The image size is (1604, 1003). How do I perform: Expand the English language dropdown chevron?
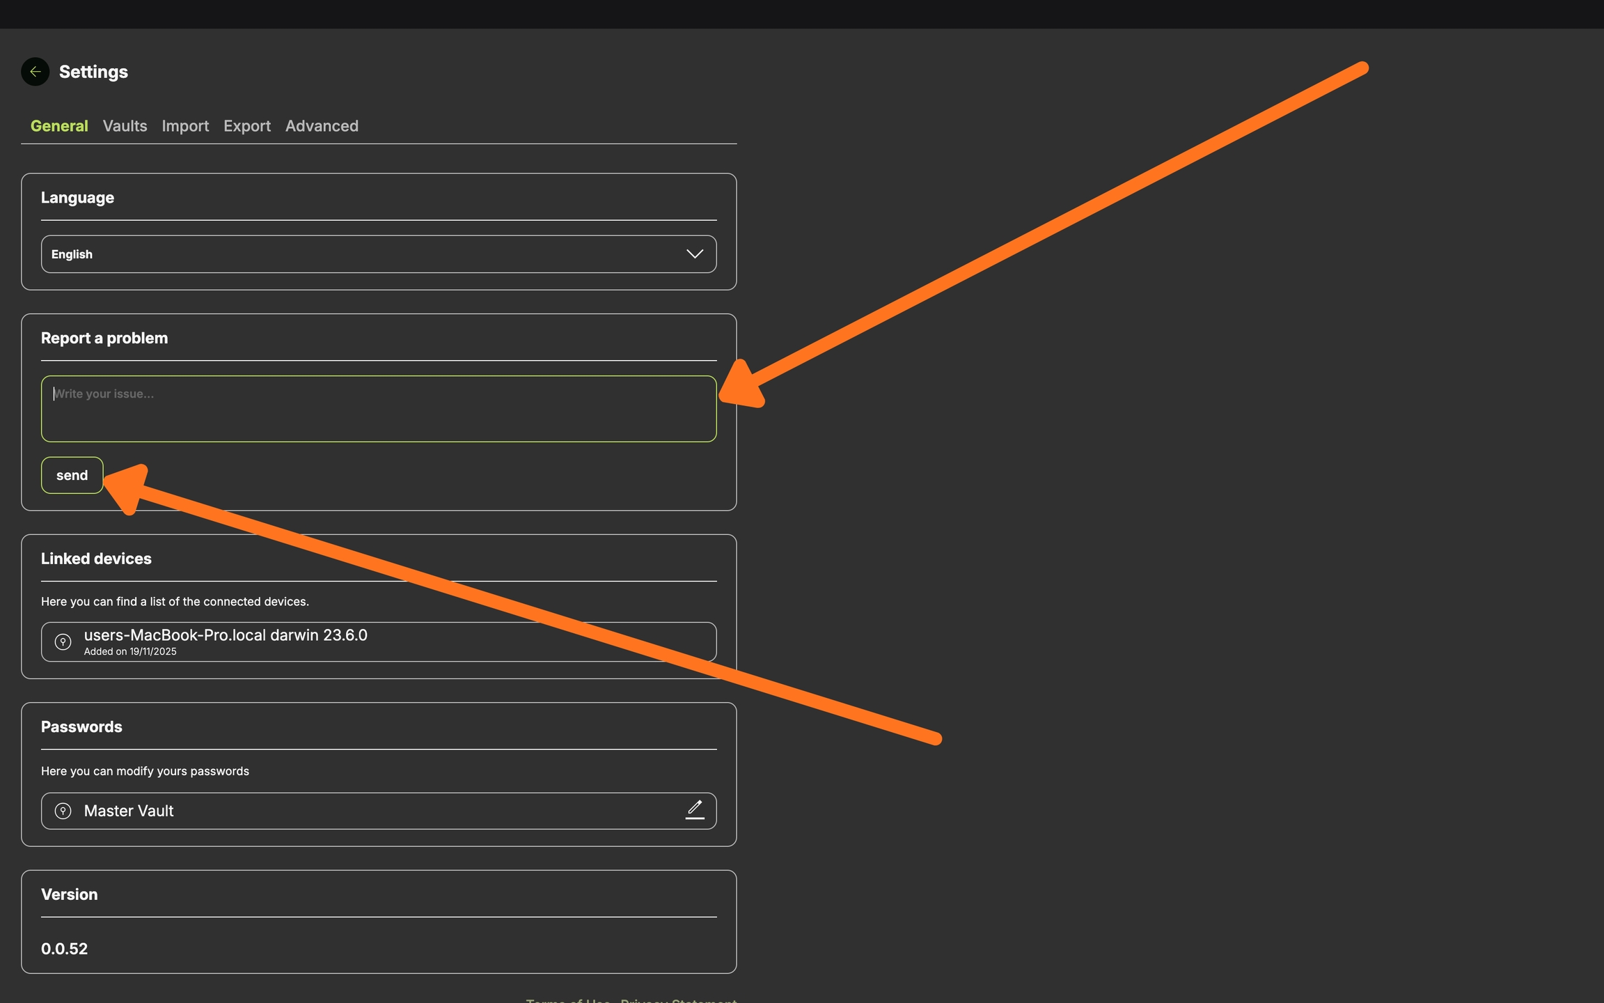click(694, 254)
